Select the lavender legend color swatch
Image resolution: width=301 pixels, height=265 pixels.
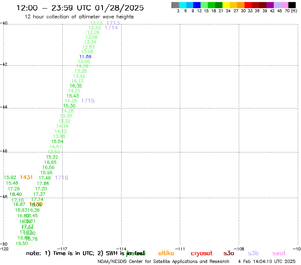click(x=277, y=5)
